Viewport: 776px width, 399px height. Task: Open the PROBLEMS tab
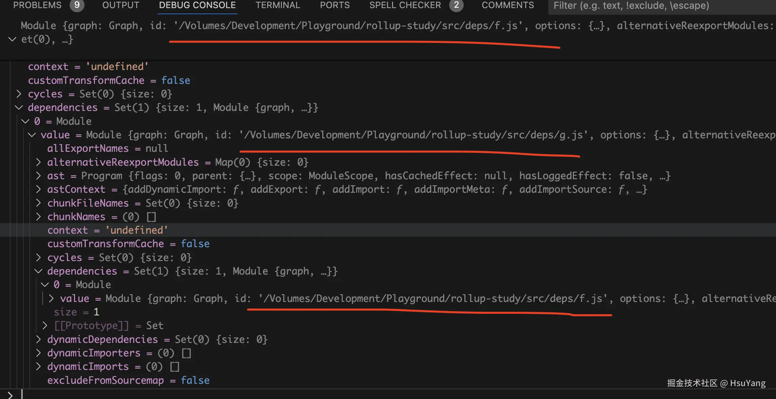click(38, 5)
